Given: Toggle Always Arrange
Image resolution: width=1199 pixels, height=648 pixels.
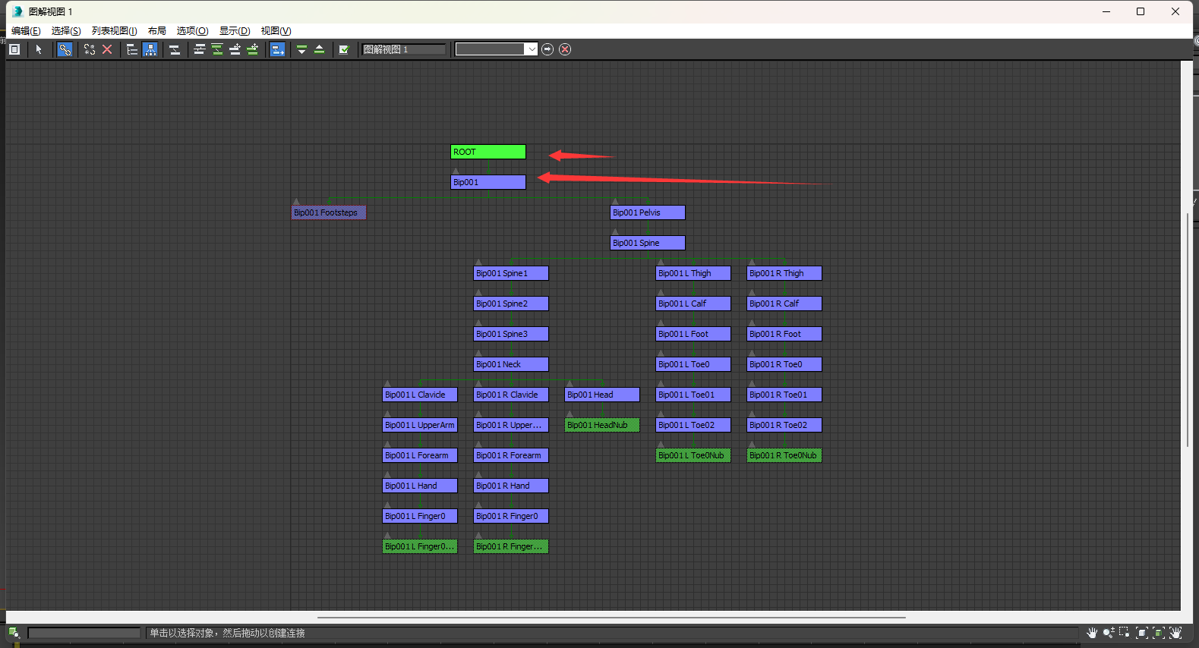Looking at the screenshot, I should [x=175, y=49].
